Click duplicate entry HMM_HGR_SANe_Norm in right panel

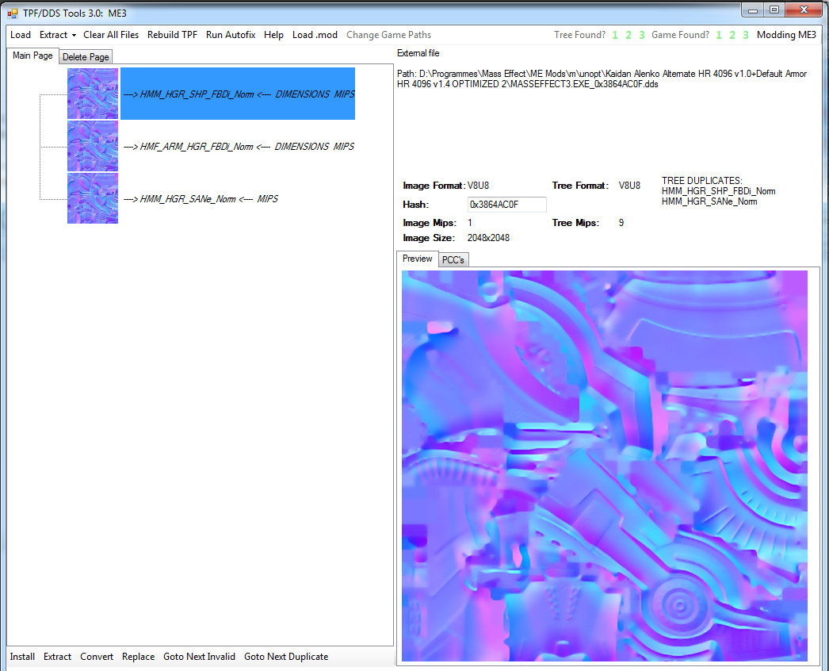click(709, 201)
